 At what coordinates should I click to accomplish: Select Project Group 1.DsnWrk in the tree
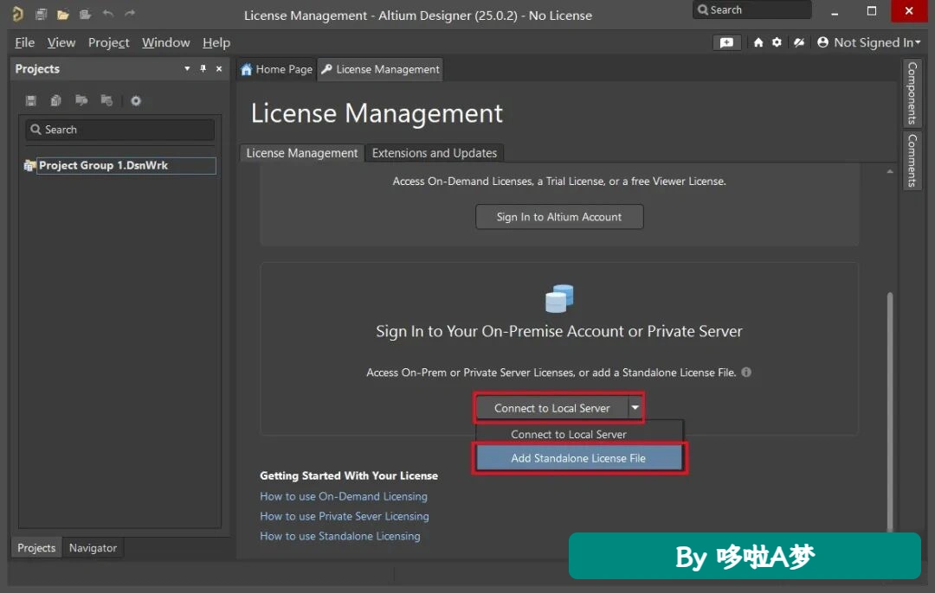[126, 165]
